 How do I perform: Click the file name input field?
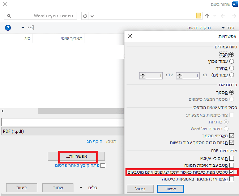pos(63,122)
